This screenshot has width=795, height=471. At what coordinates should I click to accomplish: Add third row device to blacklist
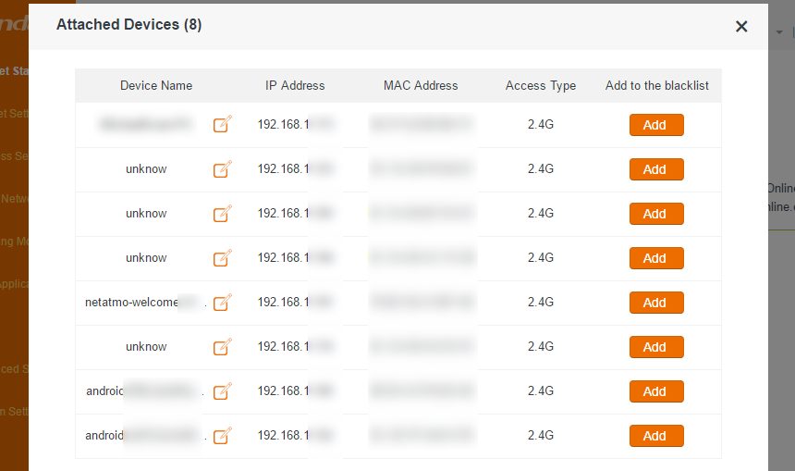point(655,214)
